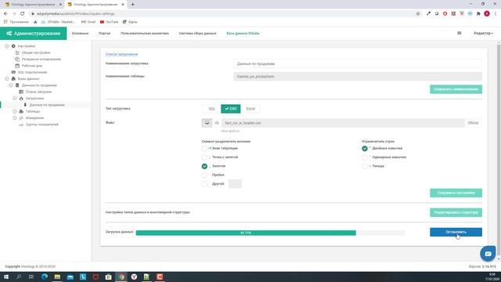Select Двойные кавычки string delimiter

click(x=365, y=148)
